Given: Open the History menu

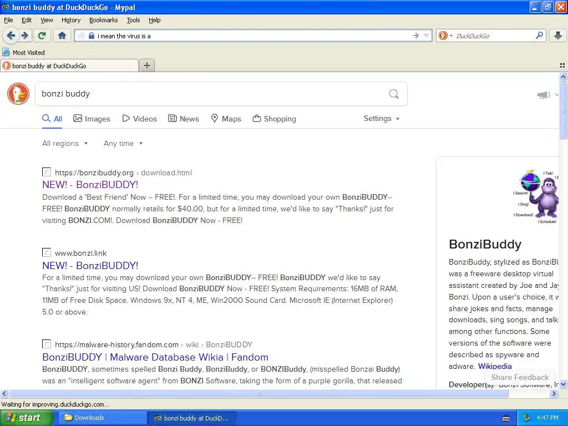Looking at the screenshot, I should coord(71,20).
